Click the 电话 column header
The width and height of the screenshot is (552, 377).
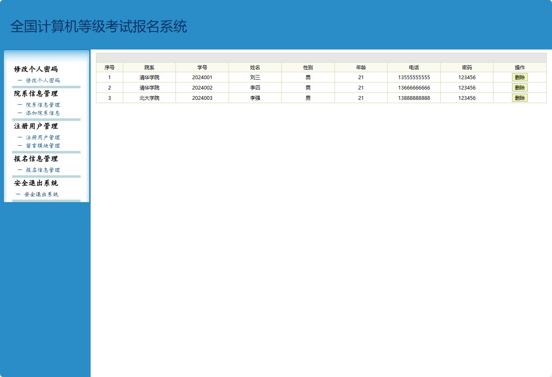pos(414,67)
